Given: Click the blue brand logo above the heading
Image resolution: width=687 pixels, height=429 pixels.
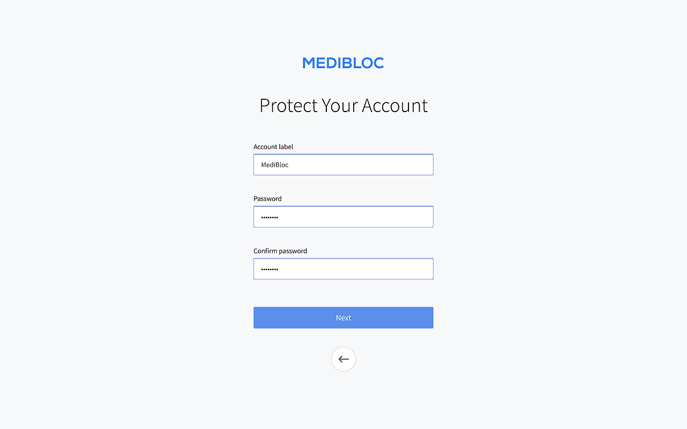Looking at the screenshot, I should [x=343, y=63].
